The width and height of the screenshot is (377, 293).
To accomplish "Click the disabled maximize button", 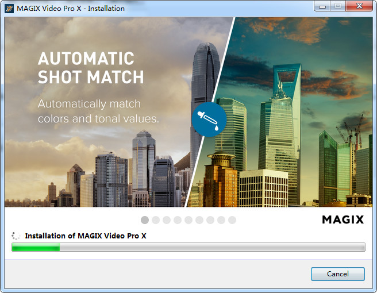I will pos(338,6).
